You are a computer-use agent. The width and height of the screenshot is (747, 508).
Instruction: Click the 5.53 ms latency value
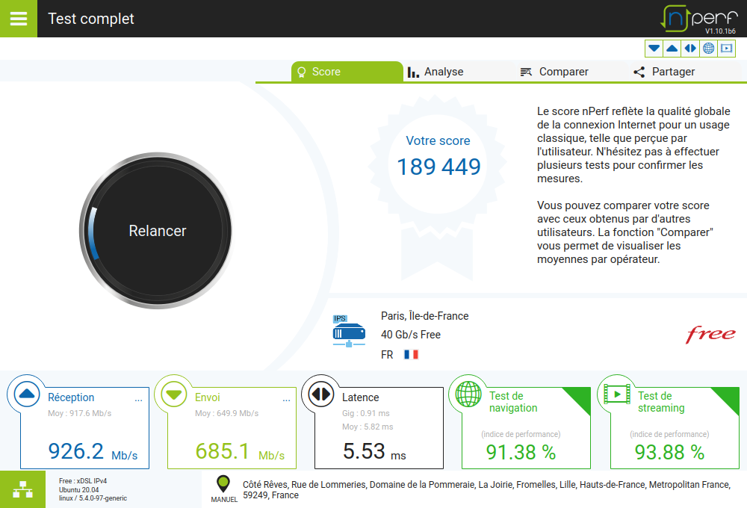coord(374,451)
